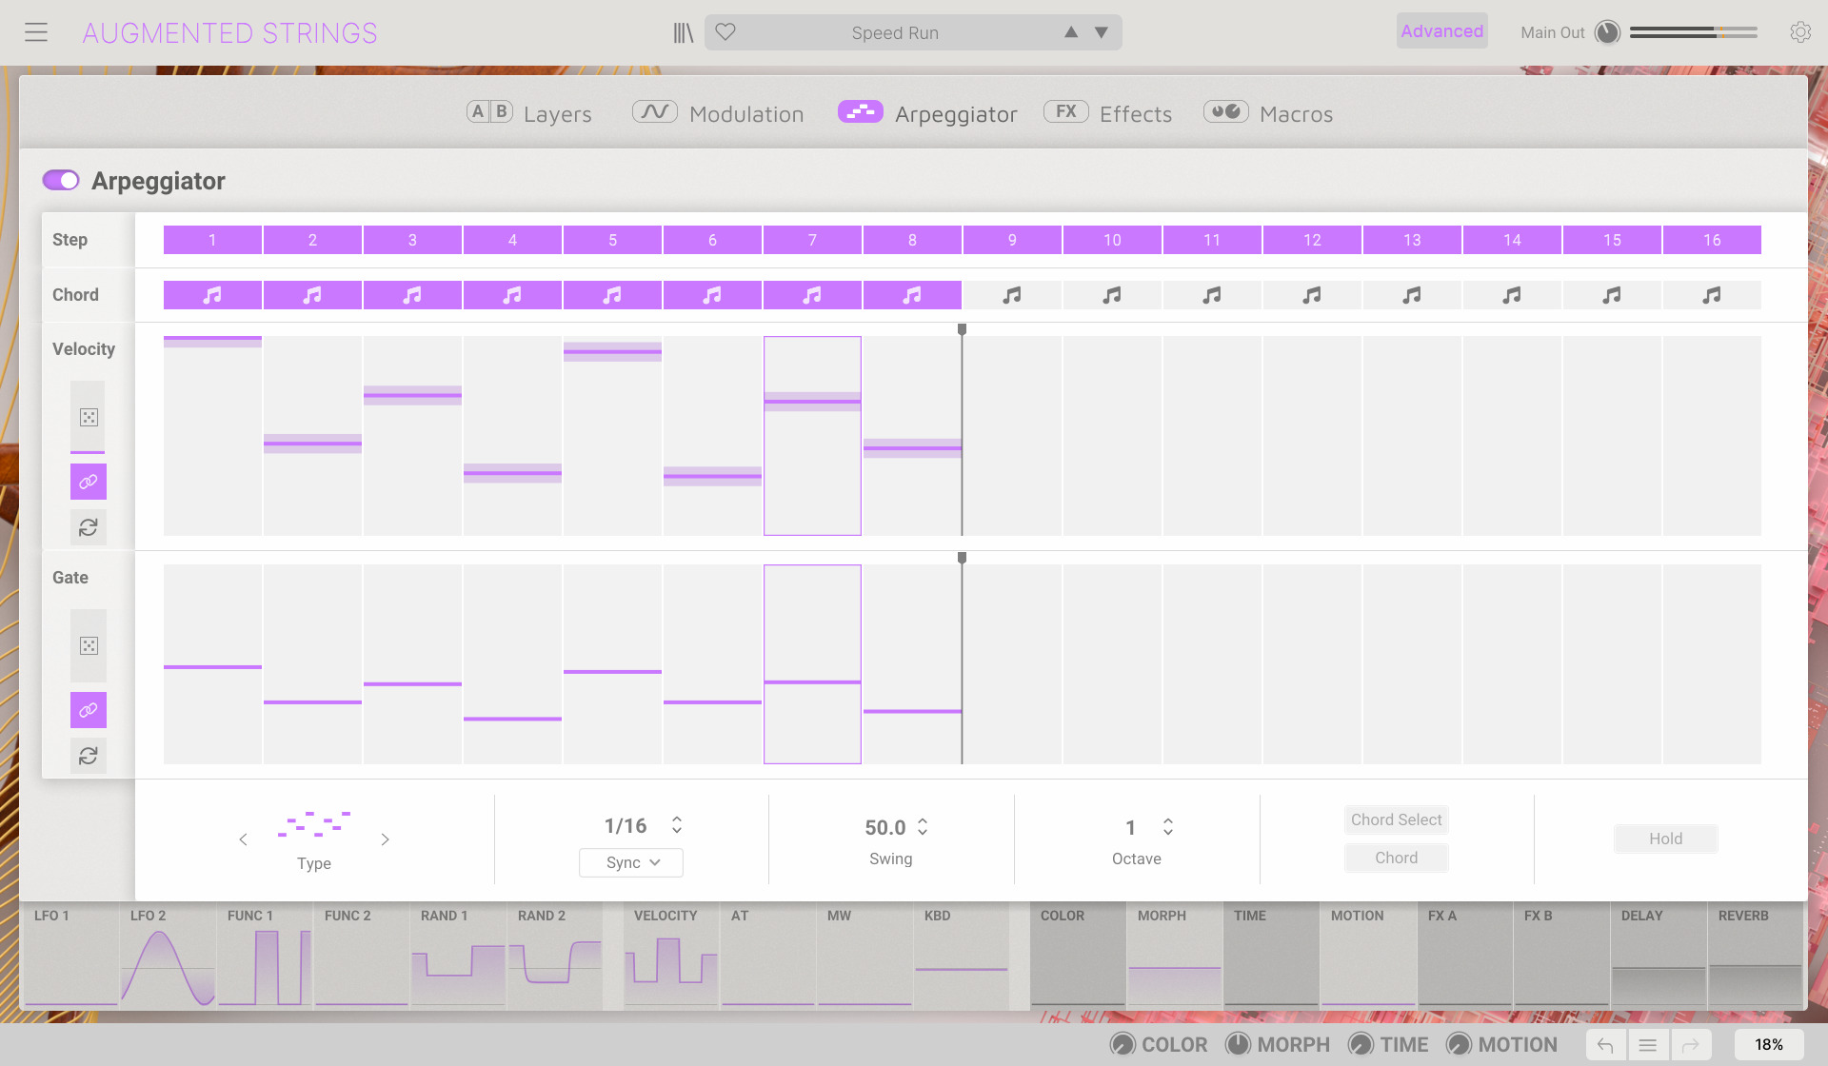Toggle the Arpeggiator on/off switch

pos(61,180)
